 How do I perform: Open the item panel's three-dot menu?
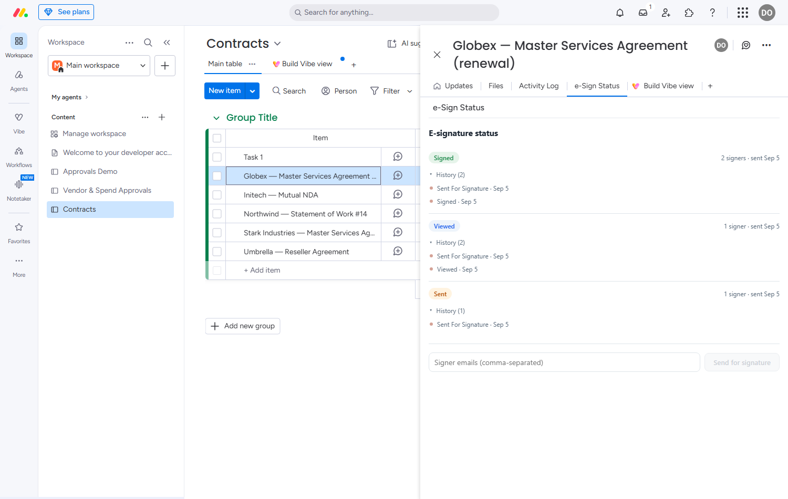tap(766, 45)
